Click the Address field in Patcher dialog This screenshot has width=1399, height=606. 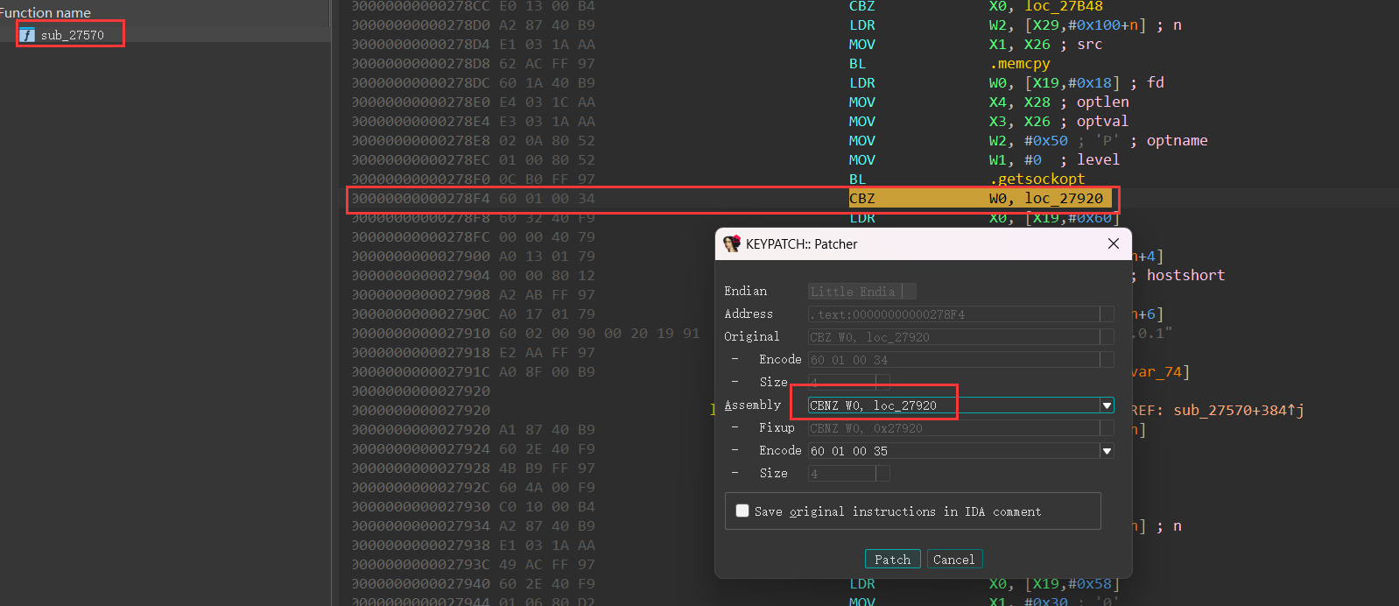(953, 314)
